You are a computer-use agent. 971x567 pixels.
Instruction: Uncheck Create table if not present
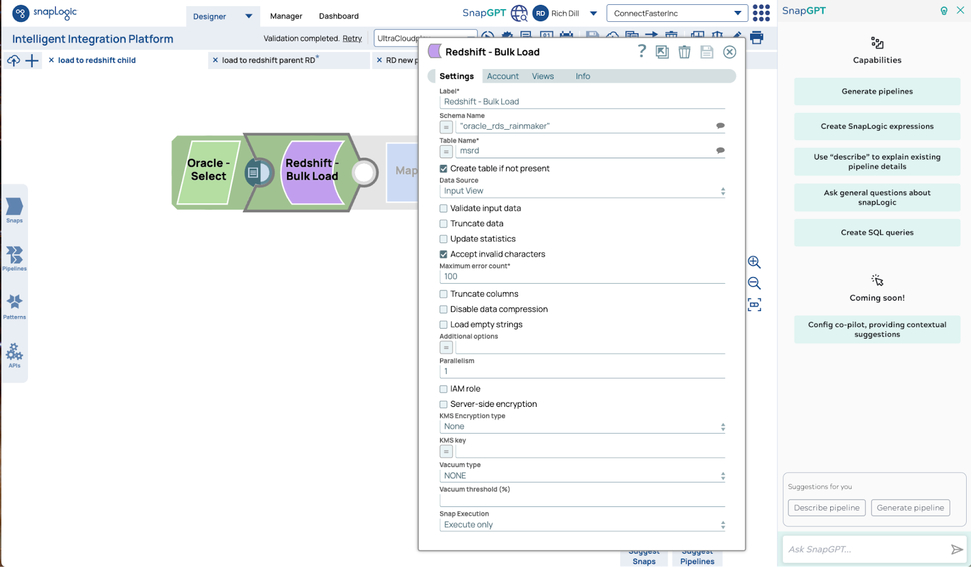(444, 169)
